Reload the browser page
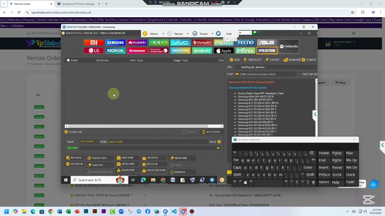 tap(19, 12)
